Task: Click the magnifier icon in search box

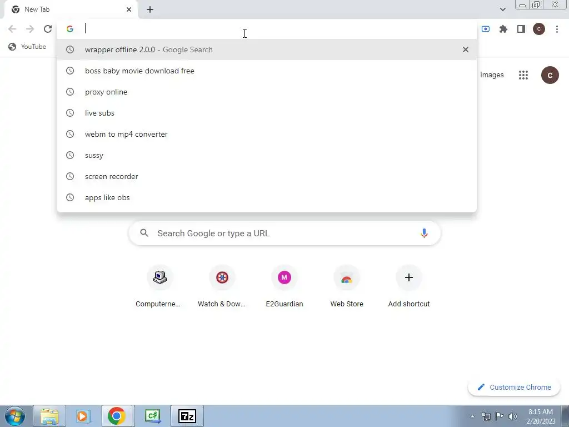Action: tap(144, 233)
